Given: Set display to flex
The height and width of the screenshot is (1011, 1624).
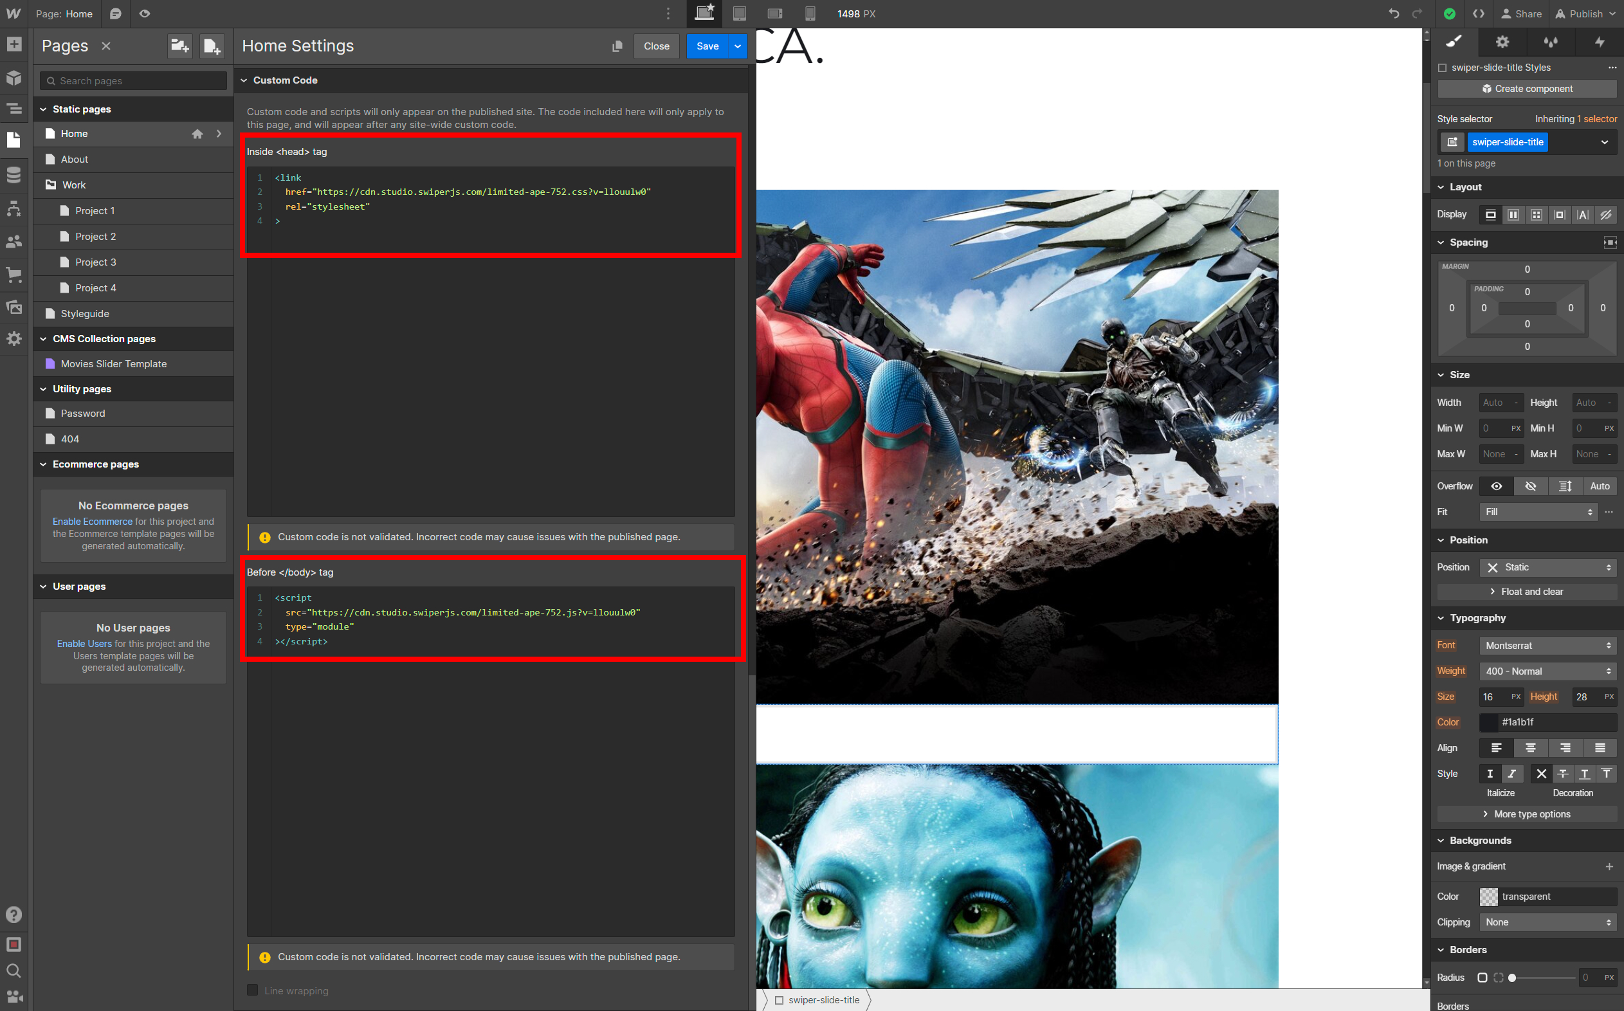Looking at the screenshot, I should [1513, 215].
